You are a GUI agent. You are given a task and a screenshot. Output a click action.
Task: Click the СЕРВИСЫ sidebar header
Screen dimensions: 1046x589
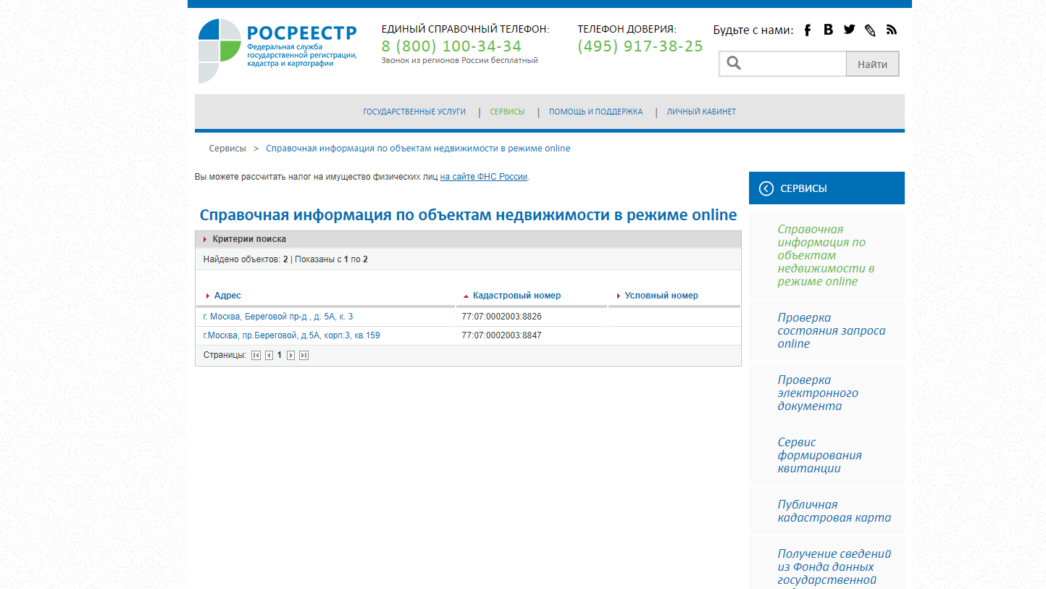(x=827, y=188)
